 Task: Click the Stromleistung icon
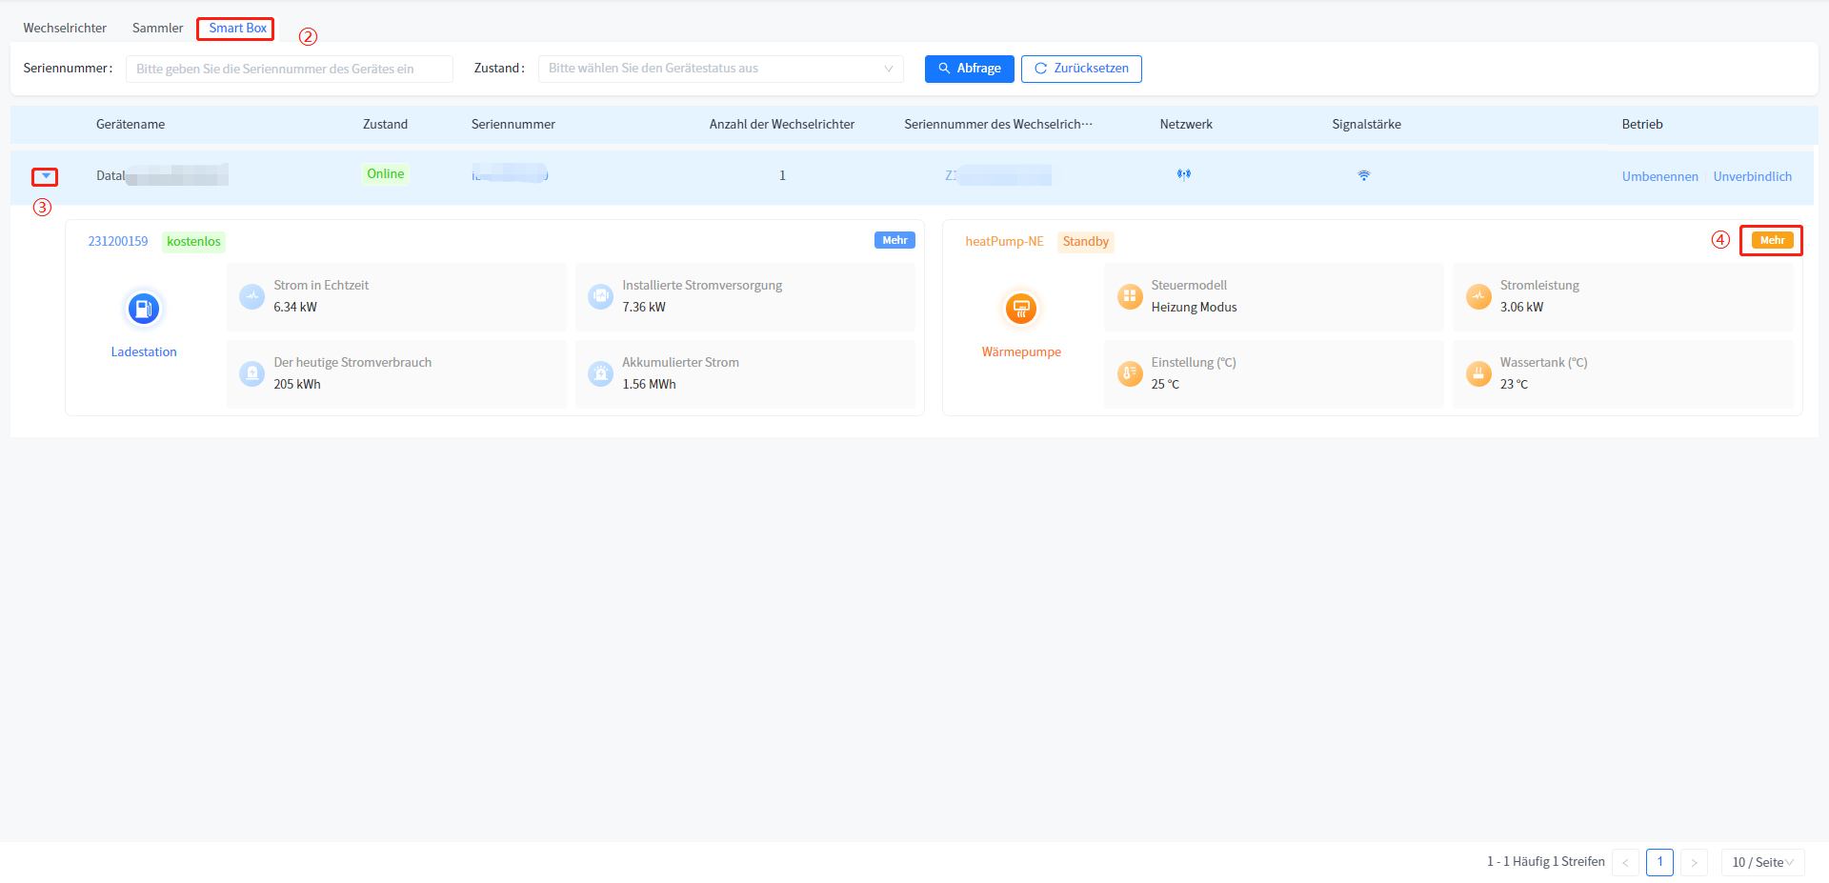(x=1478, y=296)
